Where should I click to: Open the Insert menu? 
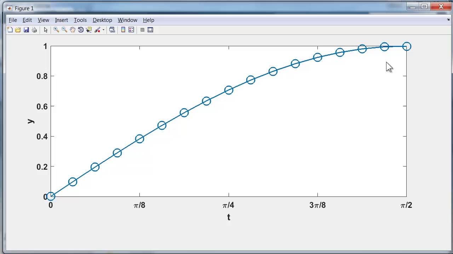coord(62,20)
